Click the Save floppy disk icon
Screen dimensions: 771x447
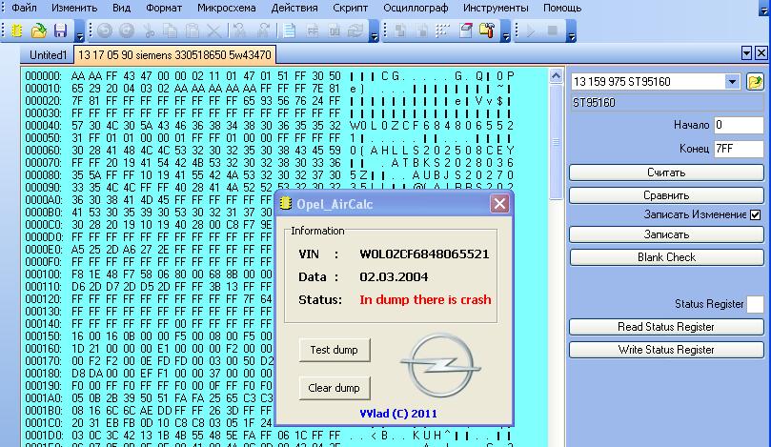(60, 30)
